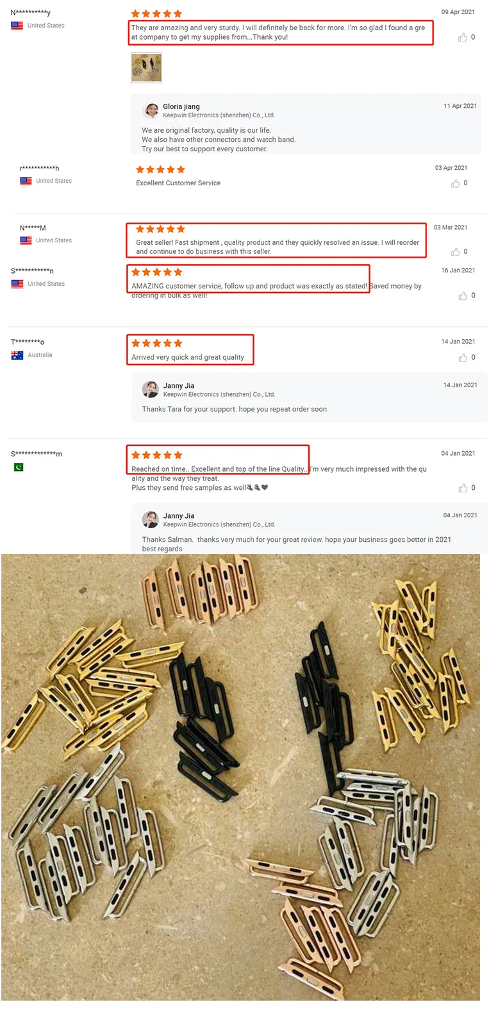Click the star rating on 'Excellent Customer Service' review

(160, 170)
